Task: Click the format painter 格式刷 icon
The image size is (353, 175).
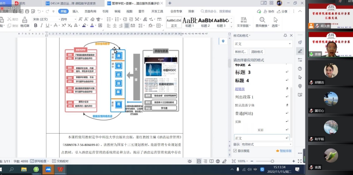Action: 25,23
